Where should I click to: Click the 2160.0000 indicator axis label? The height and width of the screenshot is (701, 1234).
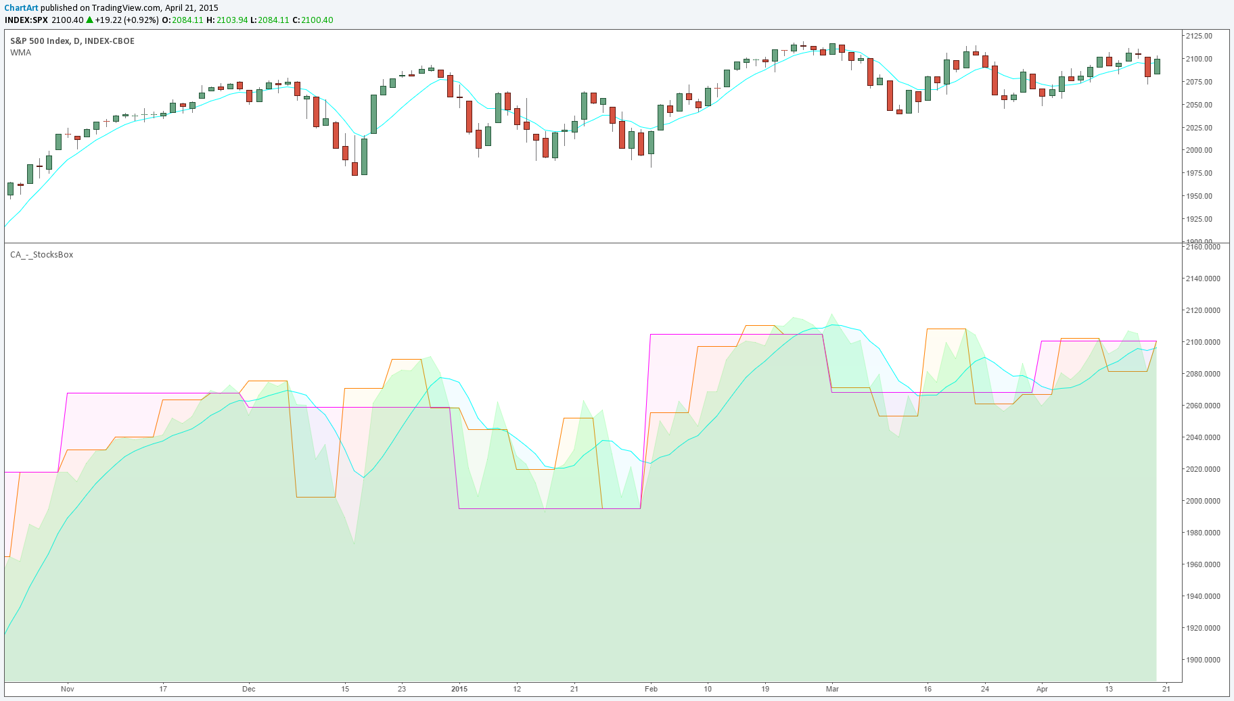coord(1203,247)
